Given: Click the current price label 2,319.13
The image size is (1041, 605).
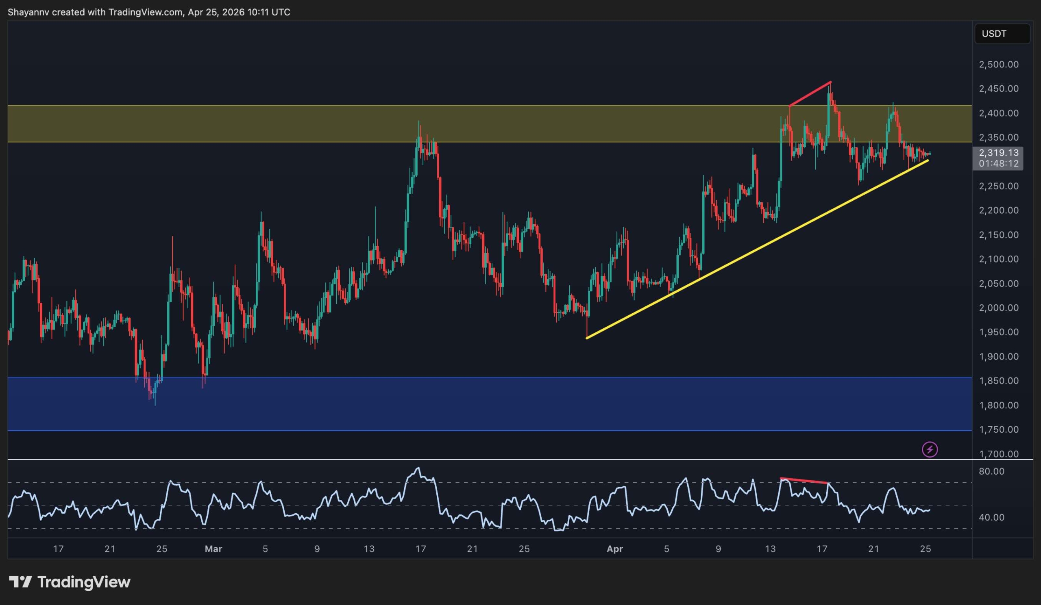Looking at the screenshot, I should 998,153.
